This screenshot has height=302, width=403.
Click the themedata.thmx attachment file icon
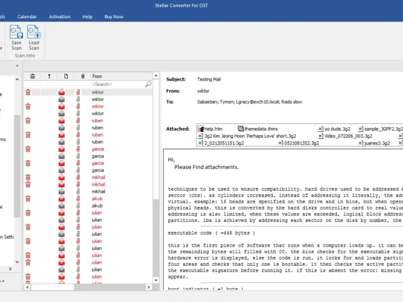[241, 129]
